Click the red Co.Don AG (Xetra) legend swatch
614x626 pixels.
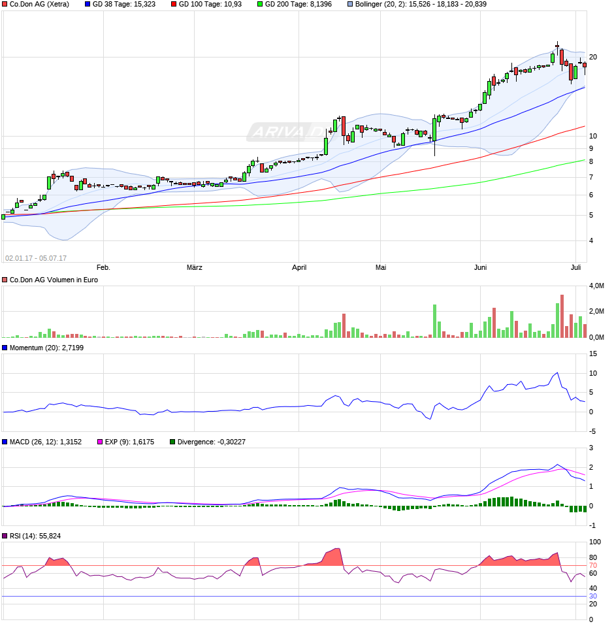(5, 5)
